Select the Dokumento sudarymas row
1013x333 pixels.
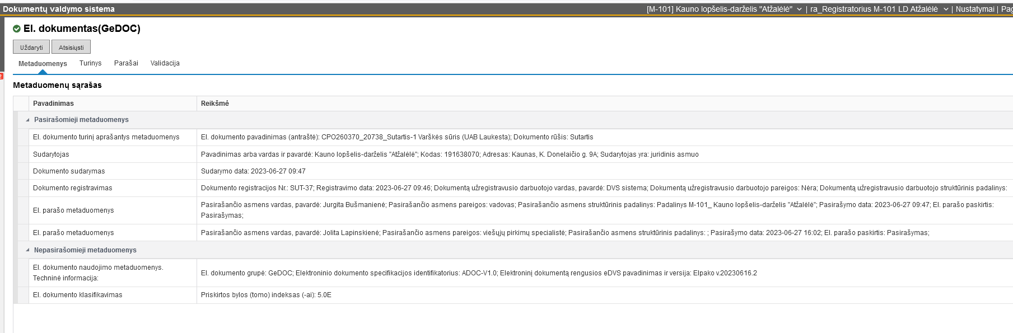pos(69,171)
